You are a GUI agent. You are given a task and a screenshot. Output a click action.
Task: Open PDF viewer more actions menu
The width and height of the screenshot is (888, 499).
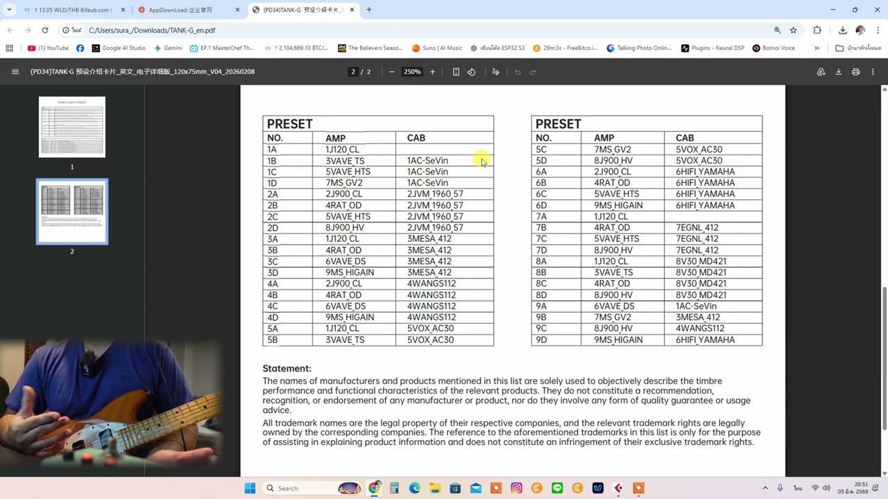(873, 72)
